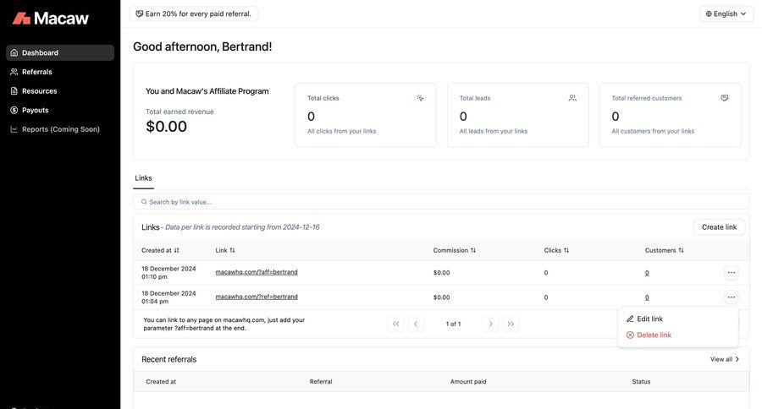This screenshot has height=409, width=762.
Task: Click the 18 December 2024 01:04 pm cell
Action: (168, 297)
